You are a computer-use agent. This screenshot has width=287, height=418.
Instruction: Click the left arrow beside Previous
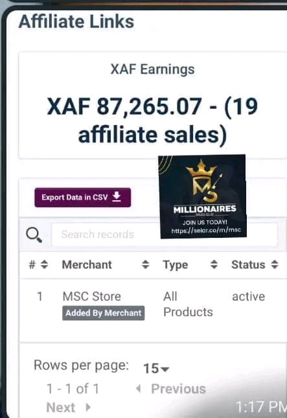138,388
